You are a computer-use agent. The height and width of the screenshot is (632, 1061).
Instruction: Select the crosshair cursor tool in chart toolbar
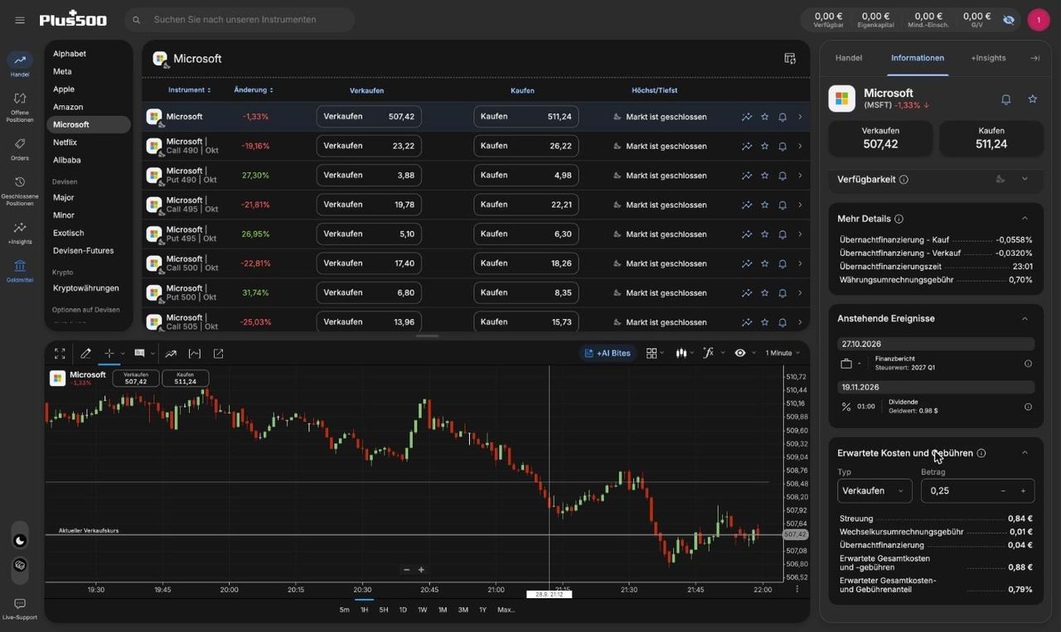click(109, 353)
